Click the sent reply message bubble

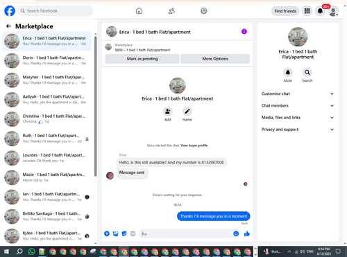[214, 216]
